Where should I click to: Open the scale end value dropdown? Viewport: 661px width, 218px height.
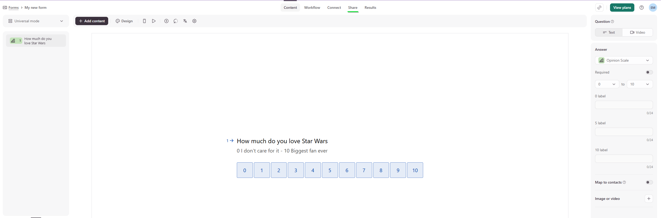(x=640, y=84)
